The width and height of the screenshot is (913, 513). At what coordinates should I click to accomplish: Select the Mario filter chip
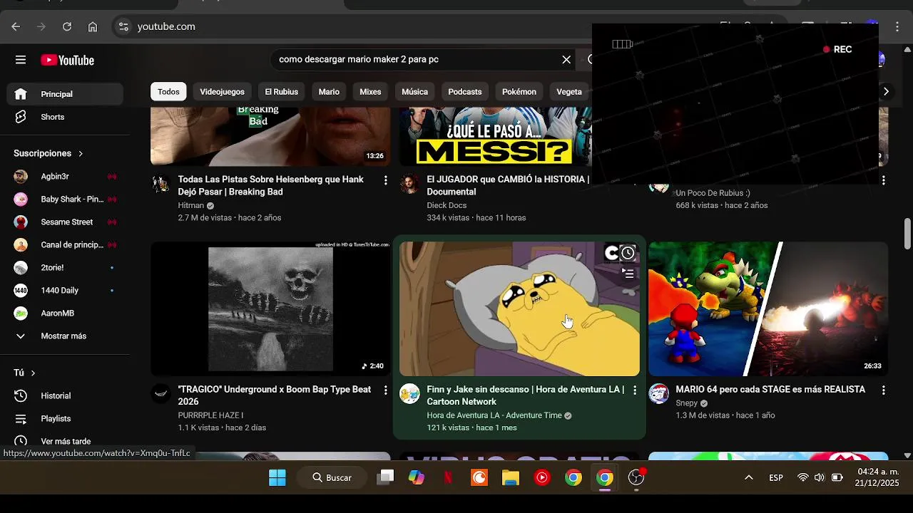point(329,91)
